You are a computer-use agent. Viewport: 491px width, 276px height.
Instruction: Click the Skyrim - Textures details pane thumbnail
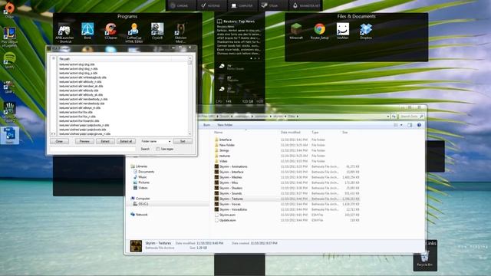pos(136,246)
